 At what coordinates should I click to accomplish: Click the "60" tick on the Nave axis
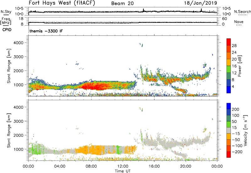click(224, 19)
